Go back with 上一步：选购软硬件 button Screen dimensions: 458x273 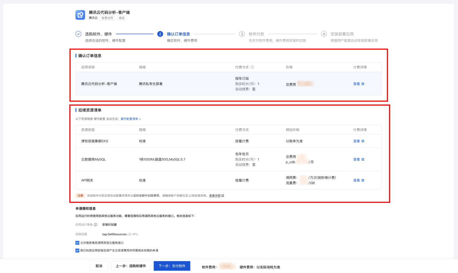[131, 266]
